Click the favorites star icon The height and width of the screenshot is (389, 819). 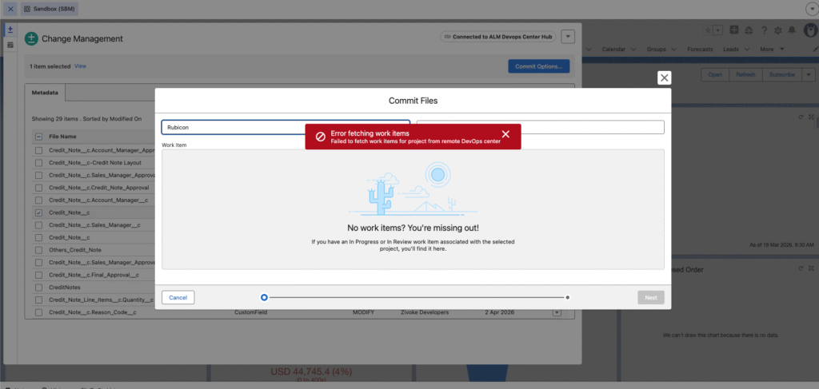tap(708, 30)
